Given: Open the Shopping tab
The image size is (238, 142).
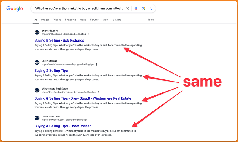Looking at the screenshot, I should point(71,20).
